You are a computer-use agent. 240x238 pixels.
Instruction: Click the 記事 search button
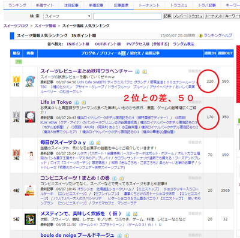pyautogui.click(x=167, y=16)
